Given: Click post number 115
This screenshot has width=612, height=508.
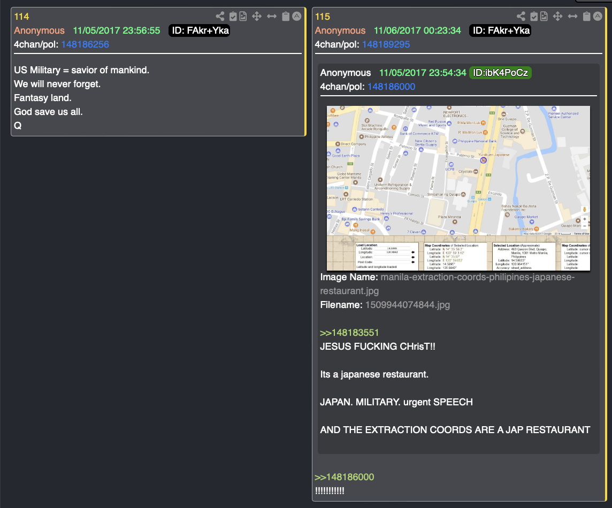Looking at the screenshot, I should click(323, 17).
